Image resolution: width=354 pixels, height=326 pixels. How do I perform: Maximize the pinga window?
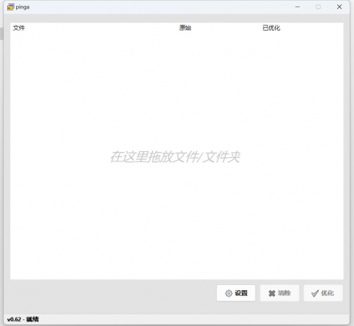click(318, 7)
